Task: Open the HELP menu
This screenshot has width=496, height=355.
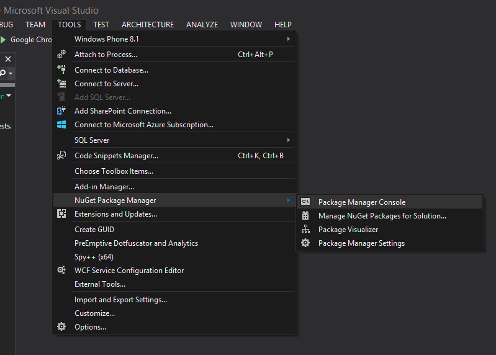Action: click(283, 25)
